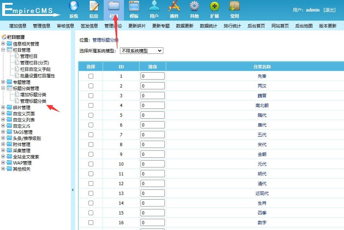Expand the TAGS管理 tree node
Screen dimensions: 344x230
[3, 132]
